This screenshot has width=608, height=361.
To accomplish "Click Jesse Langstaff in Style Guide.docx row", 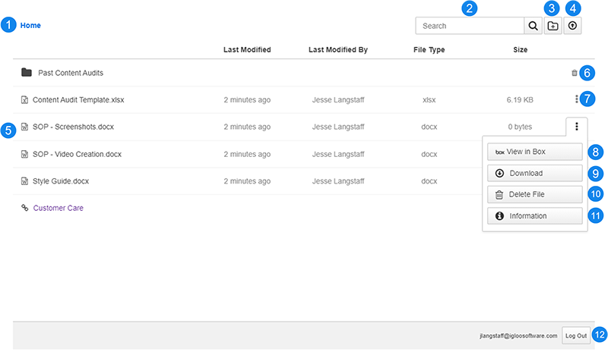I will pyautogui.click(x=338, y=181).
